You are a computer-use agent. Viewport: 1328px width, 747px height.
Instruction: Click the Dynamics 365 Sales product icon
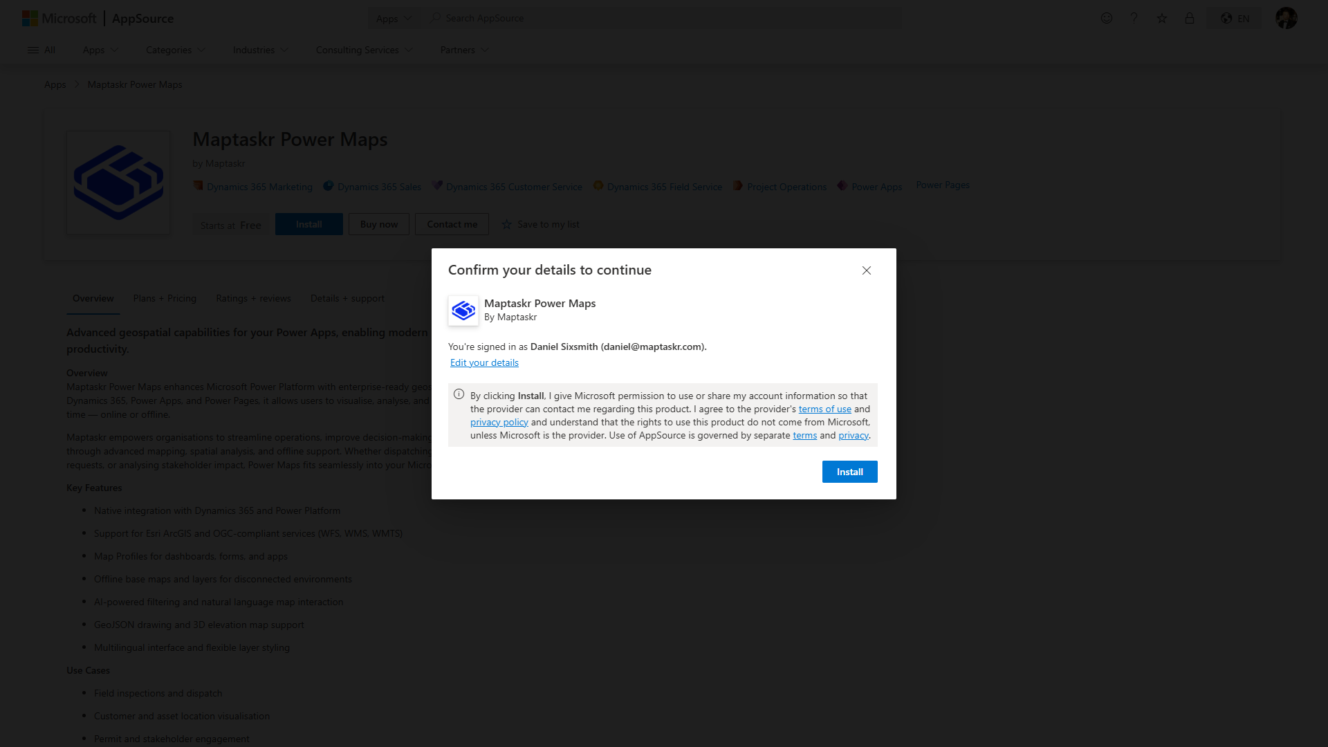pos(328,185)
